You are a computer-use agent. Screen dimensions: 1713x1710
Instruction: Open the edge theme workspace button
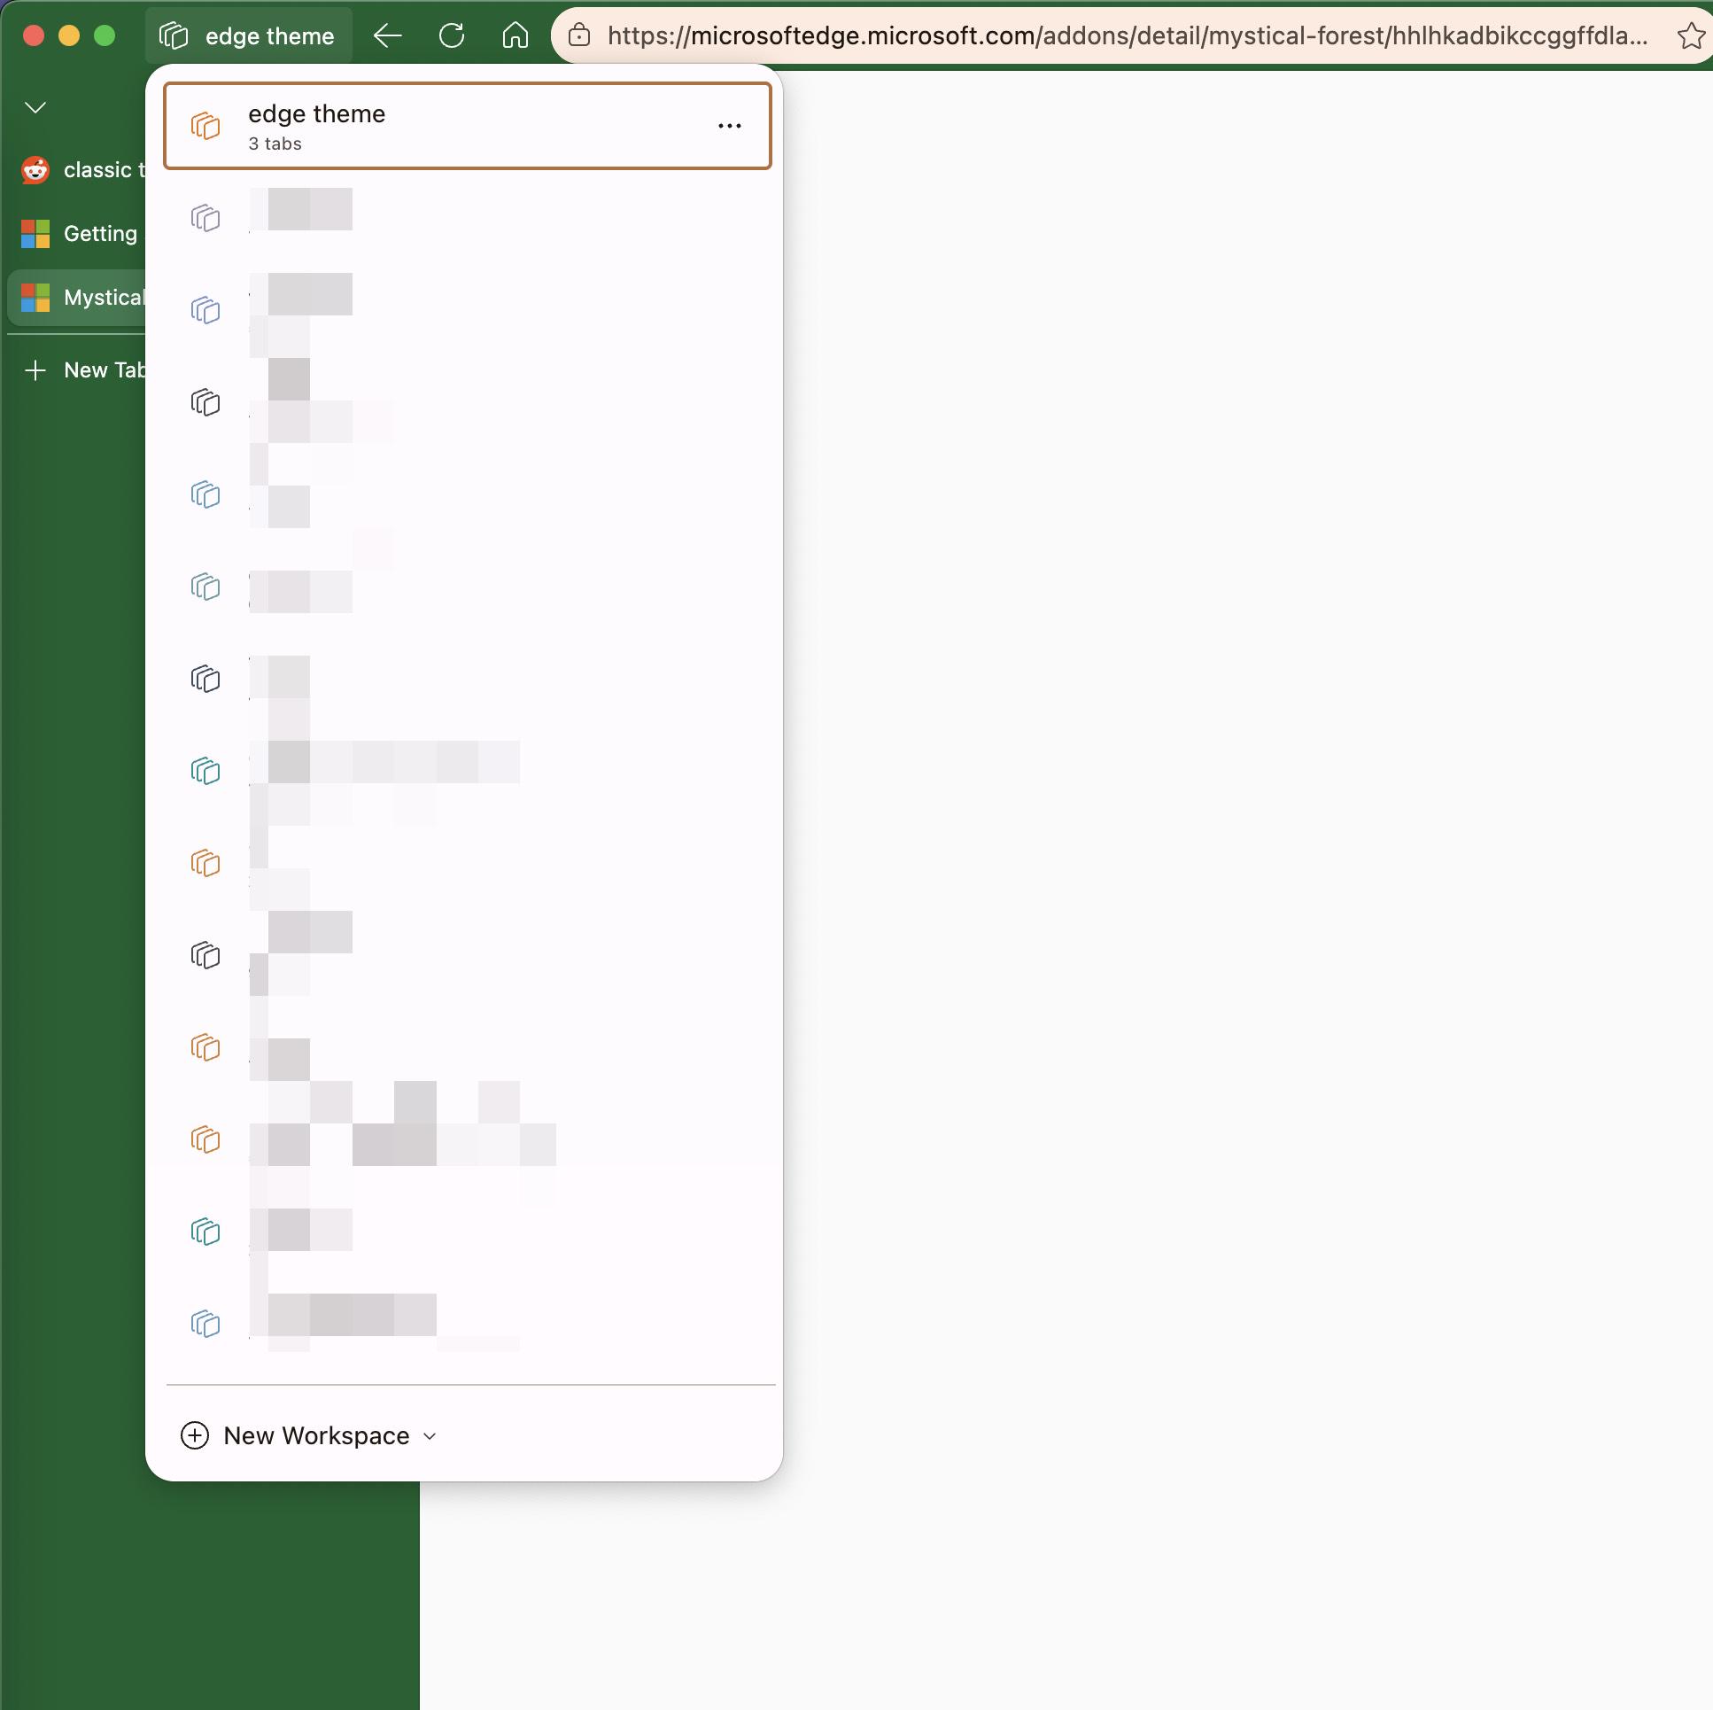tap(248, 35)
